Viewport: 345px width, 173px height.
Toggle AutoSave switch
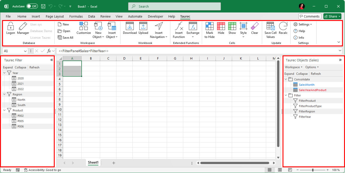click(x=32, y=6)
